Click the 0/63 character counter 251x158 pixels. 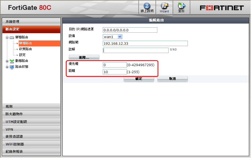[x=173, y=50]
